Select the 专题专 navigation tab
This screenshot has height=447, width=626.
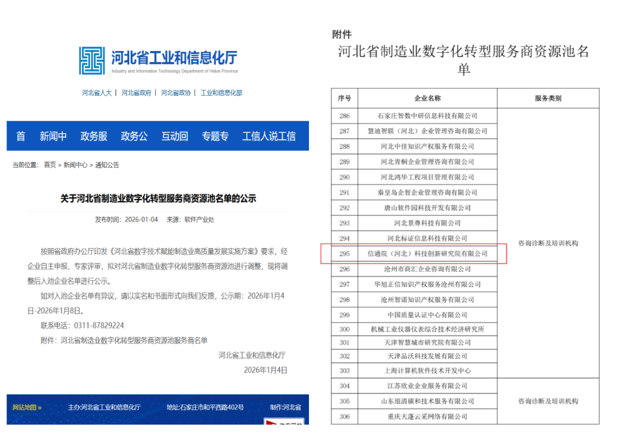tap(215, 136)
